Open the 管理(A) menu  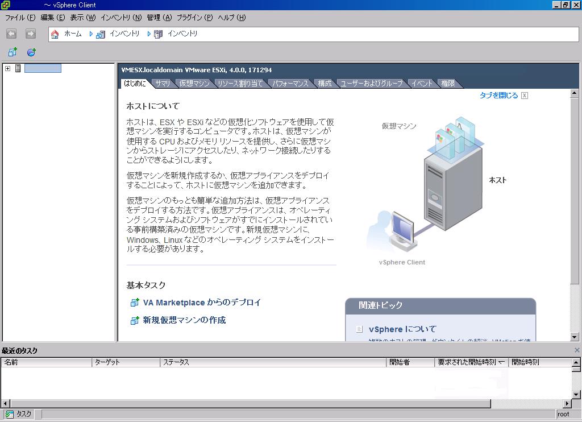[159, 18]
